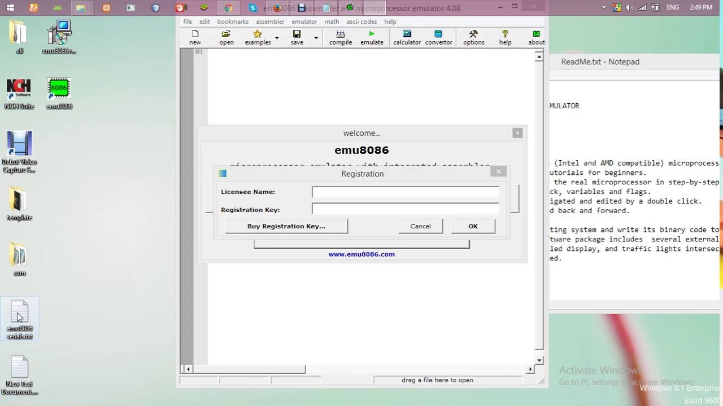Open the file menu
The image size is (723, 406).
click(x=188, y=21)
